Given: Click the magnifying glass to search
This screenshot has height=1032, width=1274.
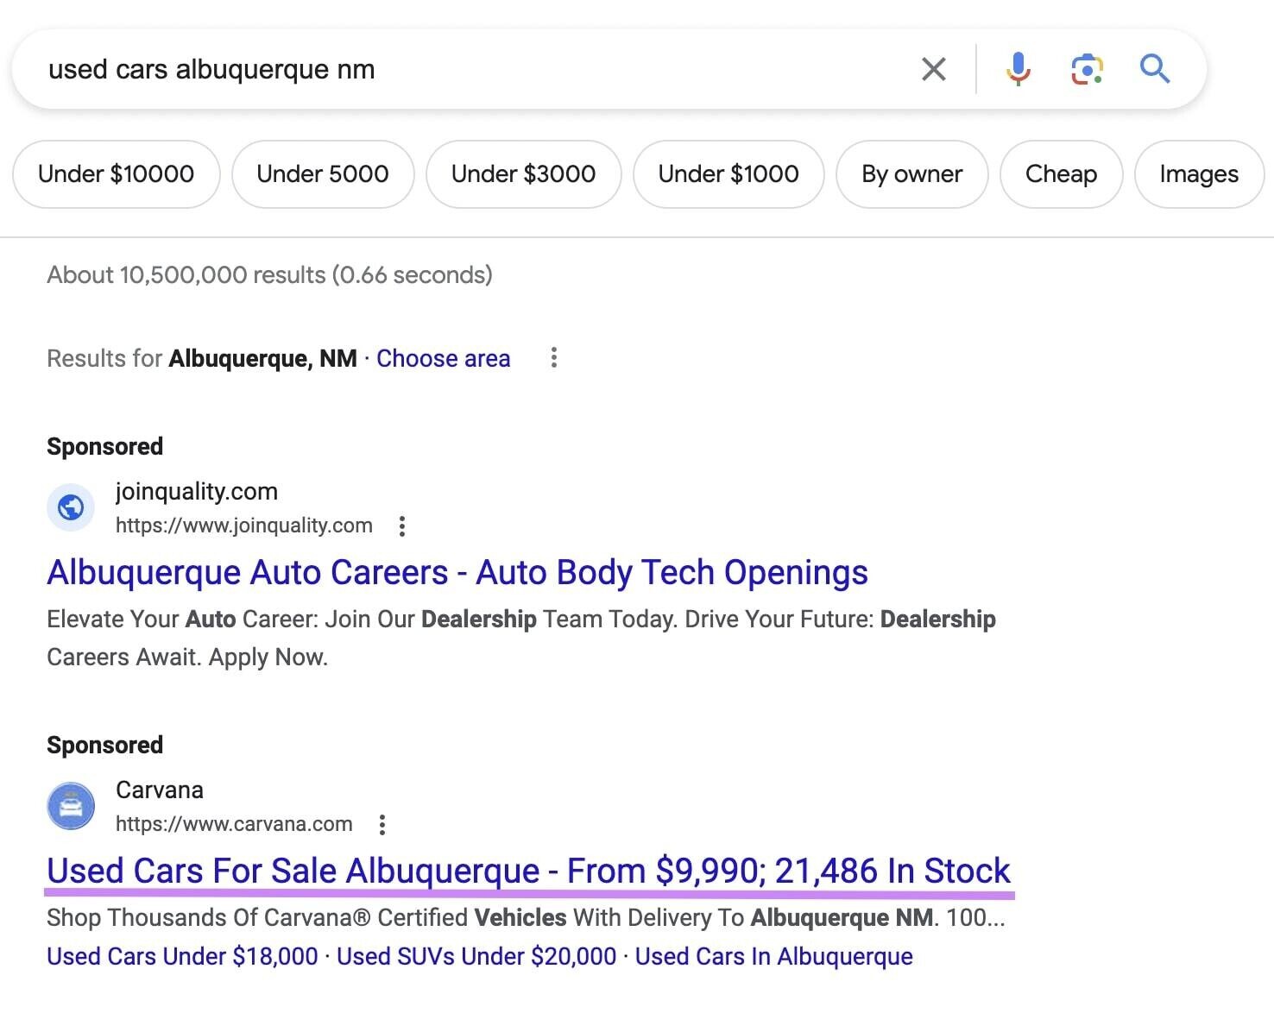Looking at the screenshot, I should (x=1154, y=68).
